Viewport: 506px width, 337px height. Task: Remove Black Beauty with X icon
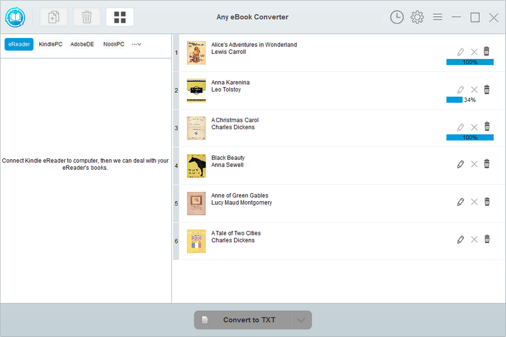[x=474, y=164]
